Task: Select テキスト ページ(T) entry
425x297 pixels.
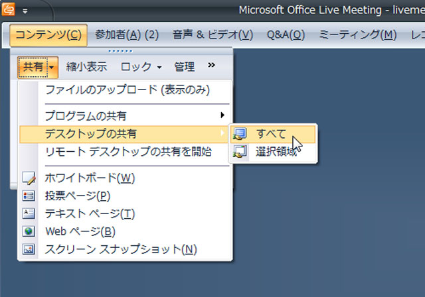Action: [90, 214]
